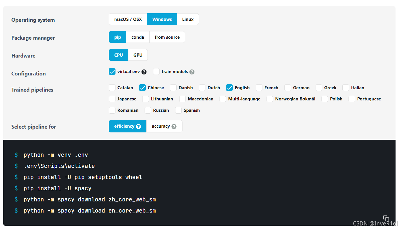
Task: Check the Romanian pipeline checkbox
Action: (x=112, y=110)
